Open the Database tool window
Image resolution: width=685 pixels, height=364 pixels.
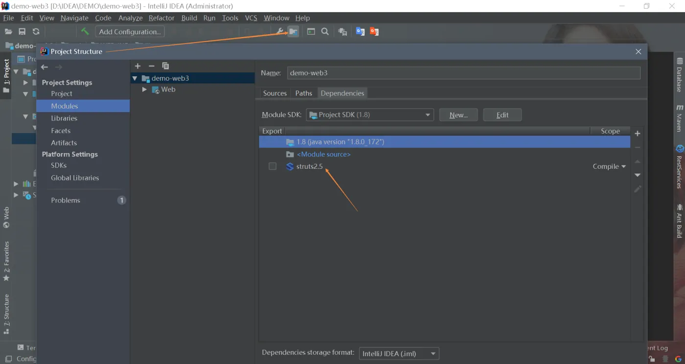(680, 75)
